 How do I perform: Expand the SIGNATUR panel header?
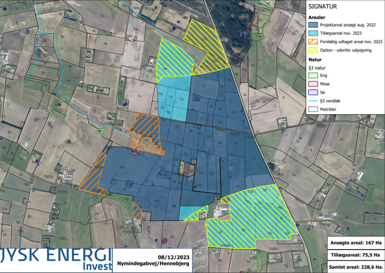coord(323,7)
